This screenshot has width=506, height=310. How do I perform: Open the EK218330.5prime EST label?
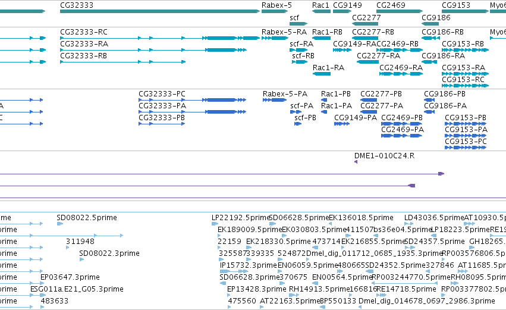(278, 242)
